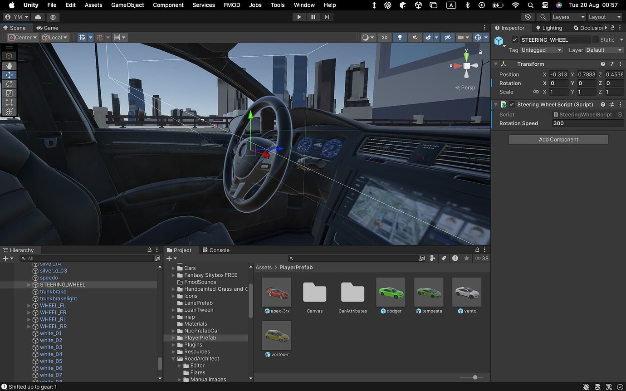Select the vortex-r prefab thumbnail
This screenshot has width=626, height=391.
pyautogui.click(x=277, y=335)
